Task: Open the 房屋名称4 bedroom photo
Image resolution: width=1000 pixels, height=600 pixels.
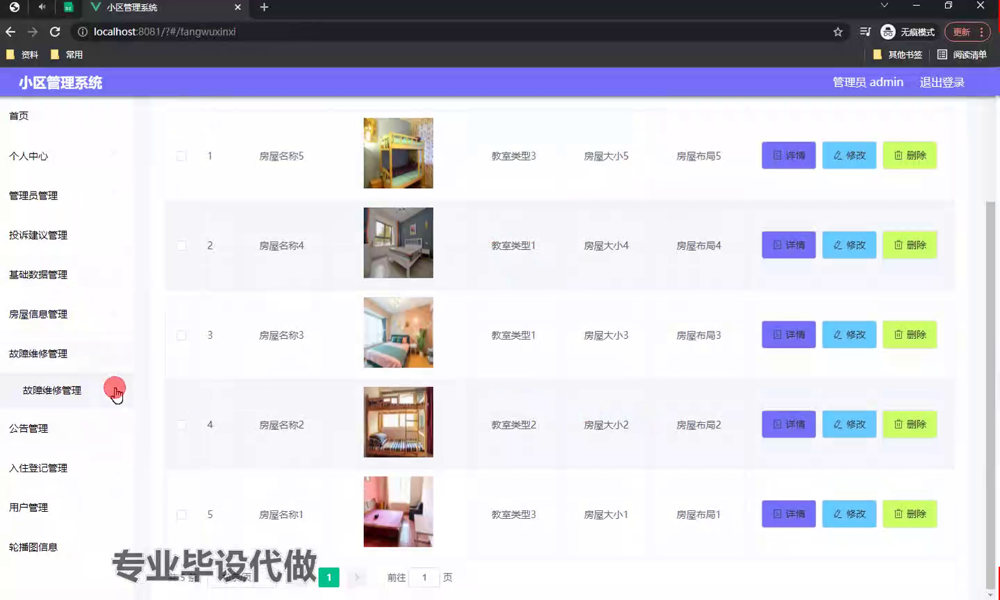Action: [x=398, y=242]
